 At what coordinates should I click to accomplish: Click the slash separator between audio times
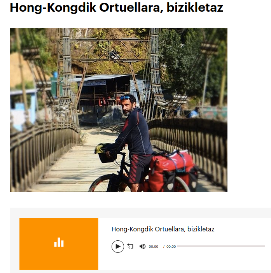pyautogui.click(x=164, y=247)
